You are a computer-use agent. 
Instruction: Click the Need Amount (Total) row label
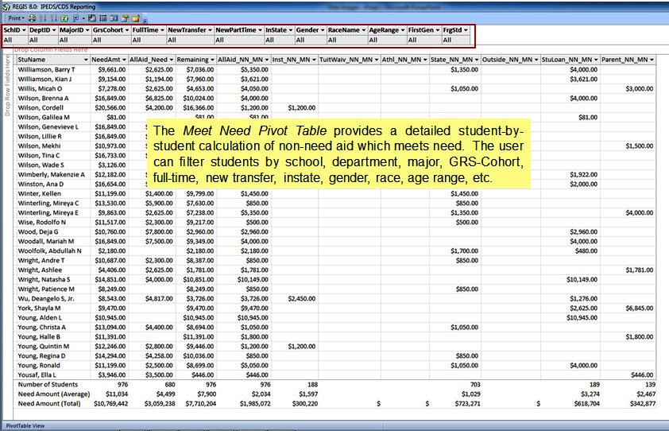pyautogui.click(x=49, y=404)
